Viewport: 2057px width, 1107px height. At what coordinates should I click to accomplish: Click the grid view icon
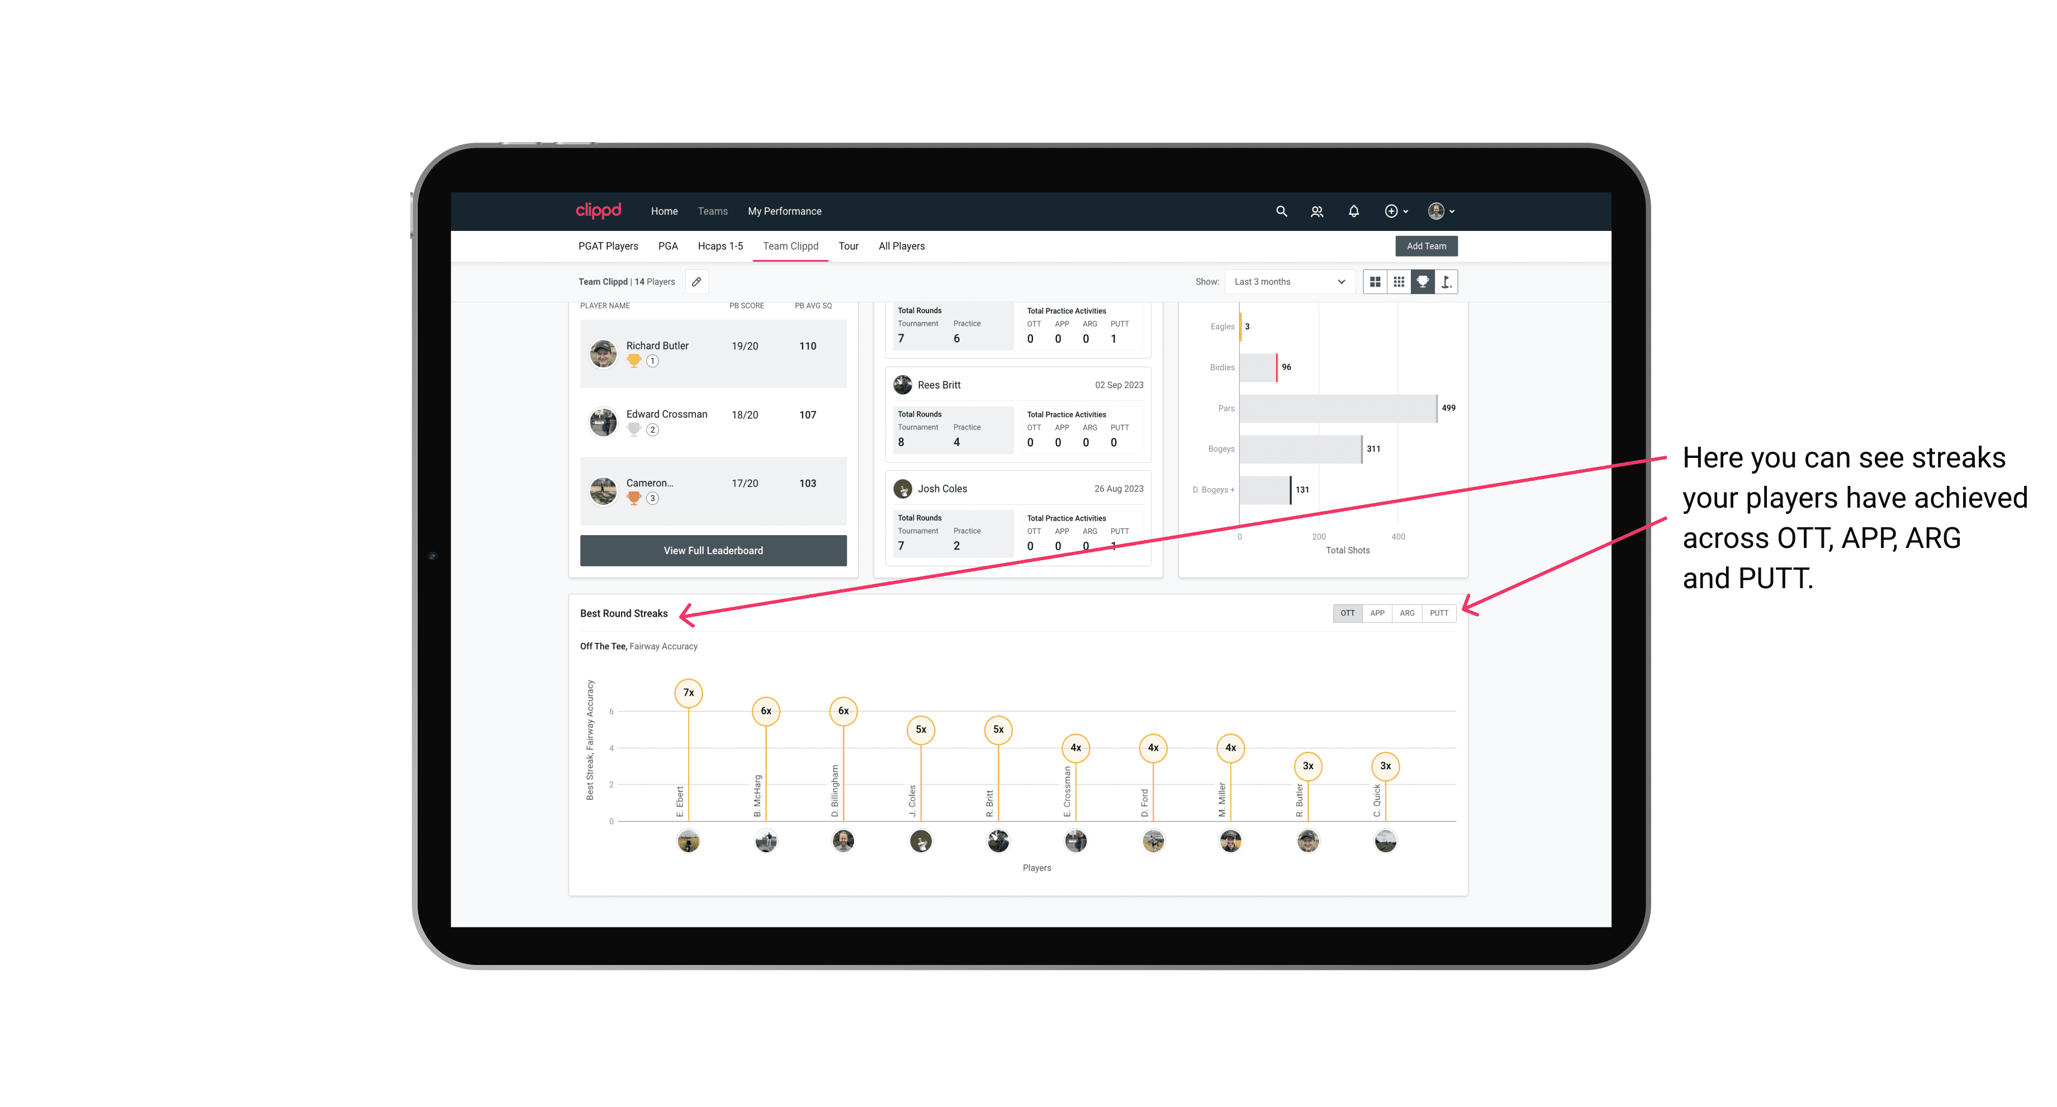point(1375,282)
